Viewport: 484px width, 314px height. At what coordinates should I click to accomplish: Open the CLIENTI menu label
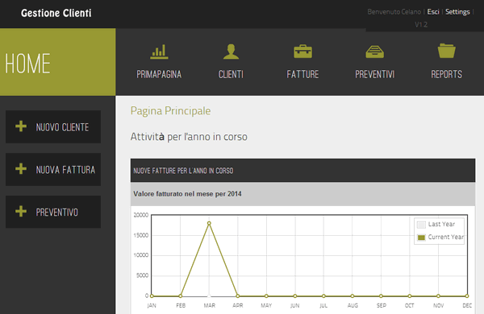231,74
